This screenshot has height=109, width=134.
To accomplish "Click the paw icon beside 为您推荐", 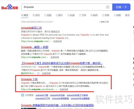I will click(x=23, y=95).
